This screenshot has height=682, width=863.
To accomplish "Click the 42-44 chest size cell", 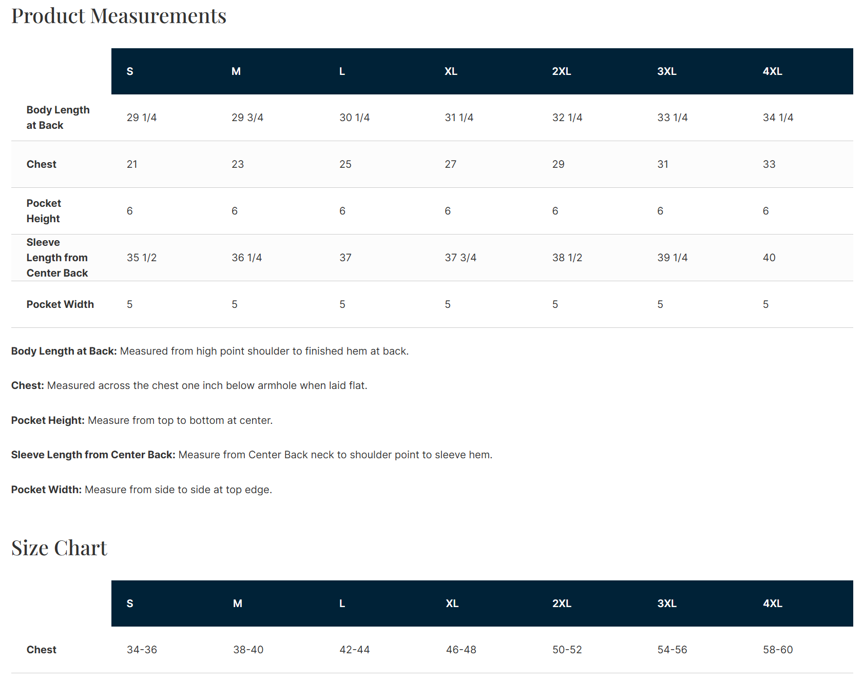I will 354,650.
